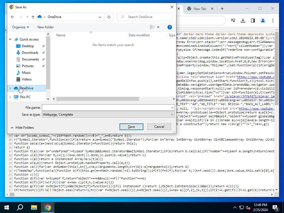Screen dimensions: 284x213
Task: Open the File name history dropdown
Action: tap(172, 108)
